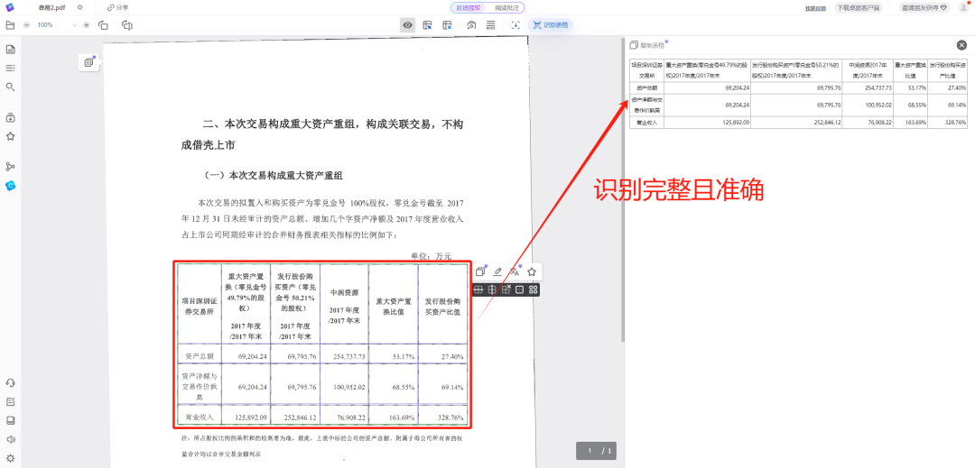The image size is (975, 468).
Task: Click 125,892.09 cell in the PDF table
Action: (246, 418)
